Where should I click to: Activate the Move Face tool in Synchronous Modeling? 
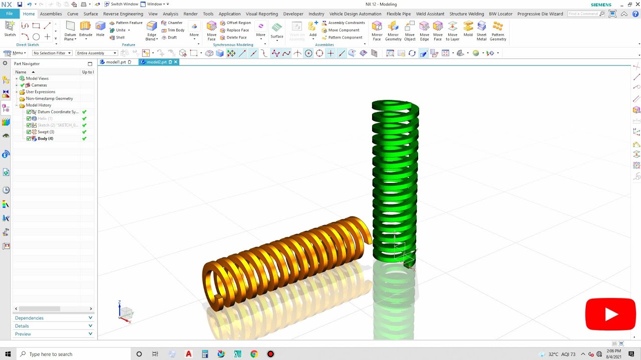[212, 30]
